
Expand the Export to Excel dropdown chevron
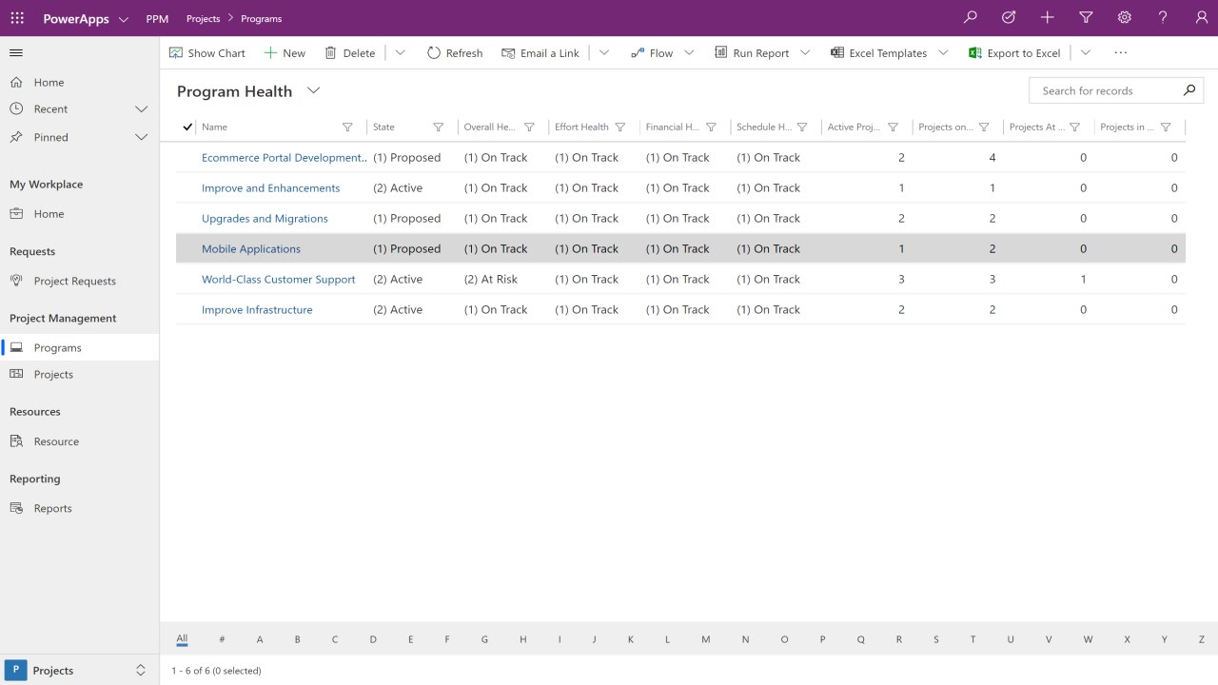coord(1086,53)
